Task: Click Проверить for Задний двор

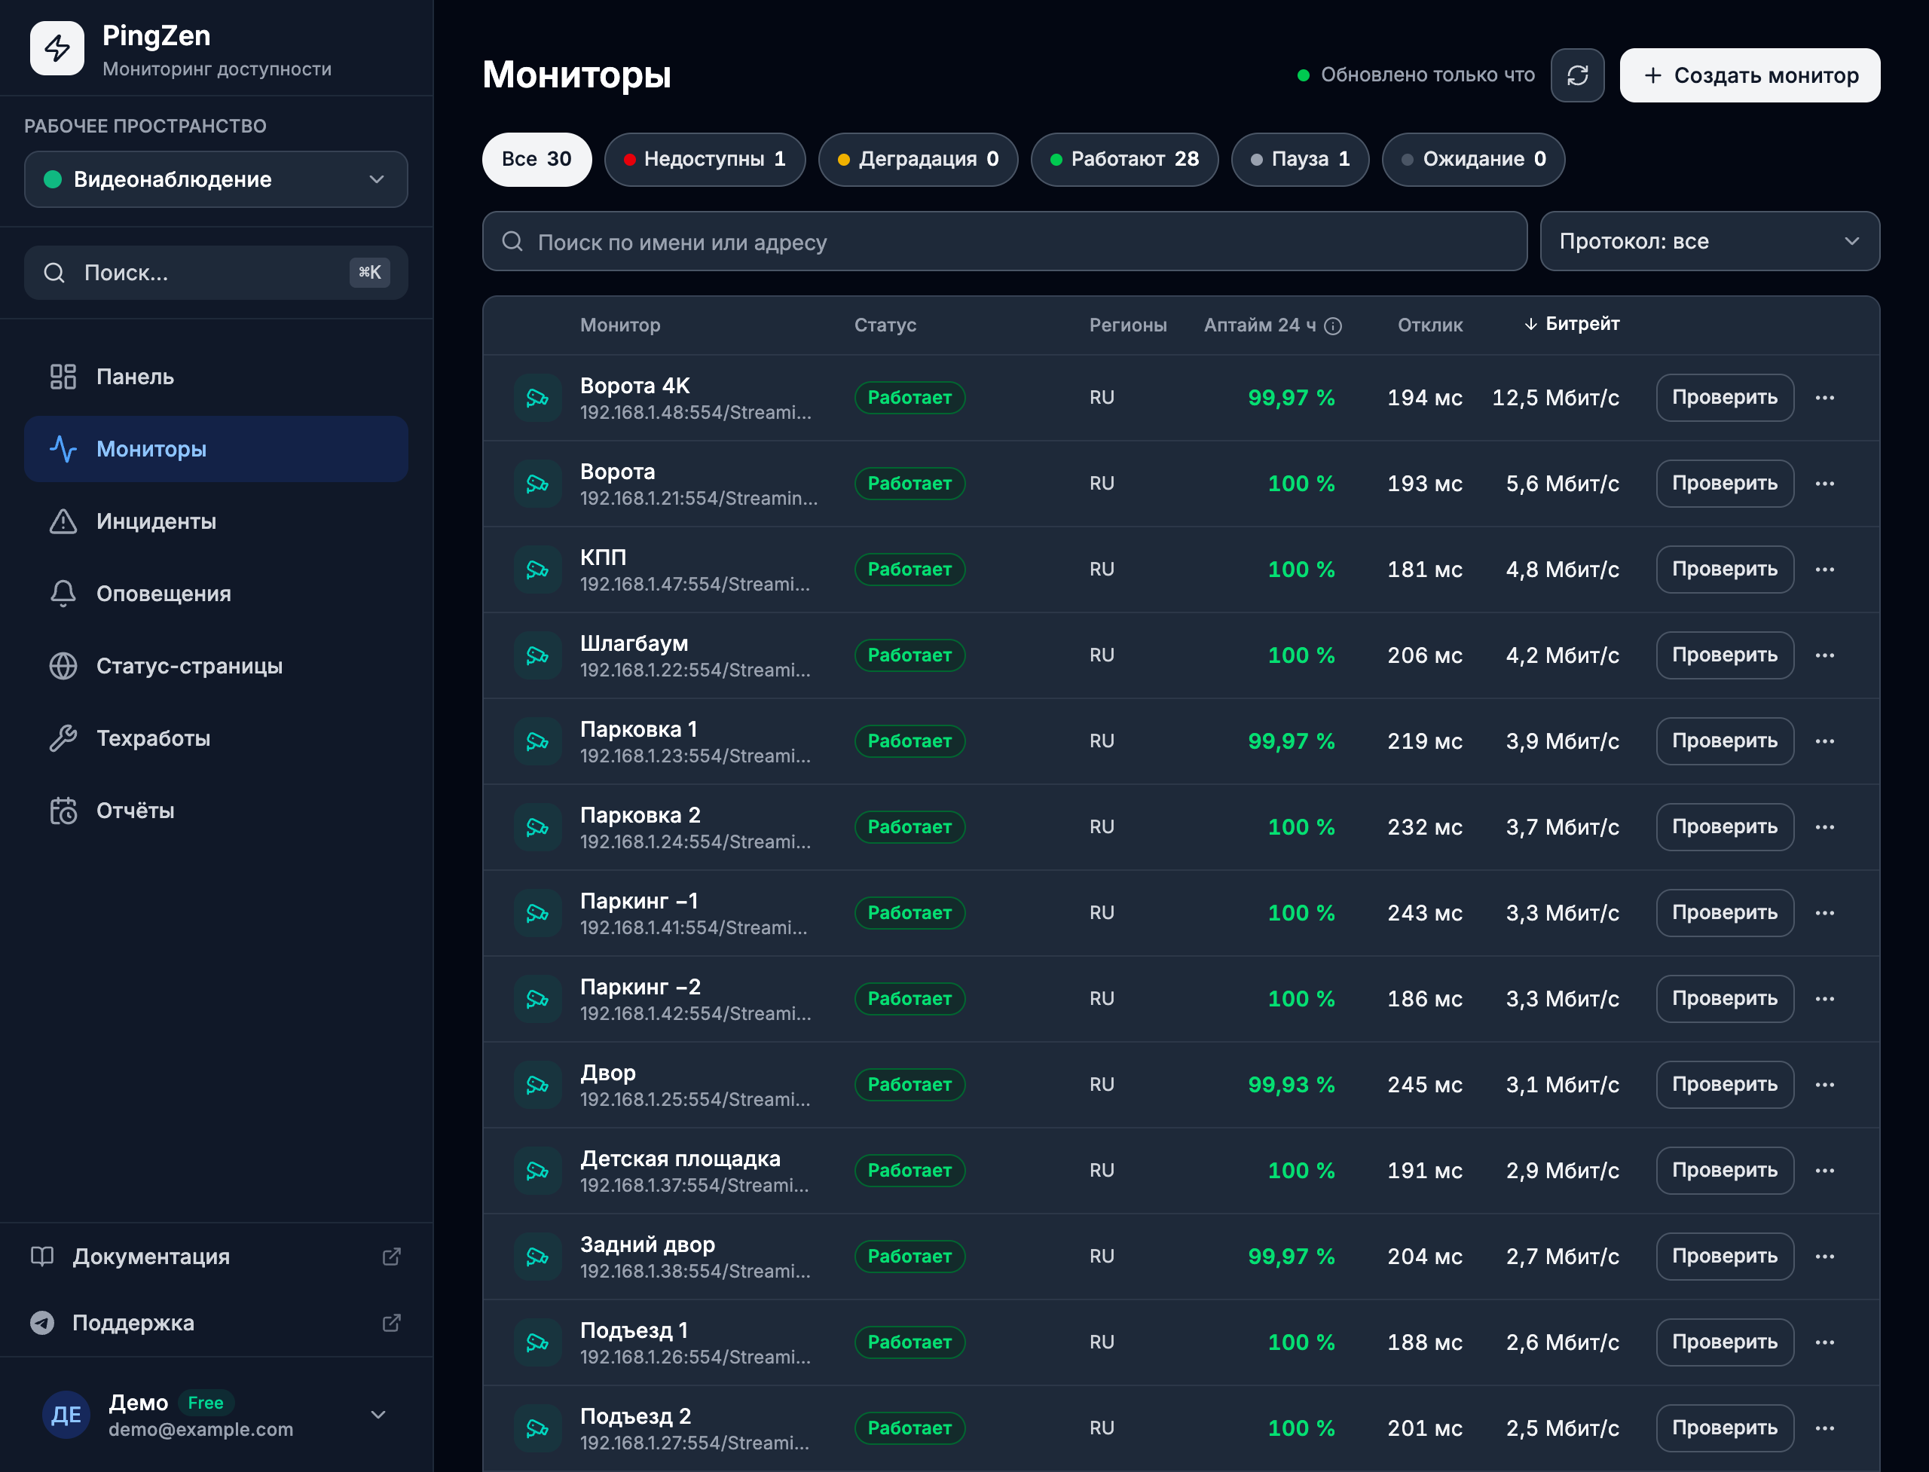Action: 1724,1257
